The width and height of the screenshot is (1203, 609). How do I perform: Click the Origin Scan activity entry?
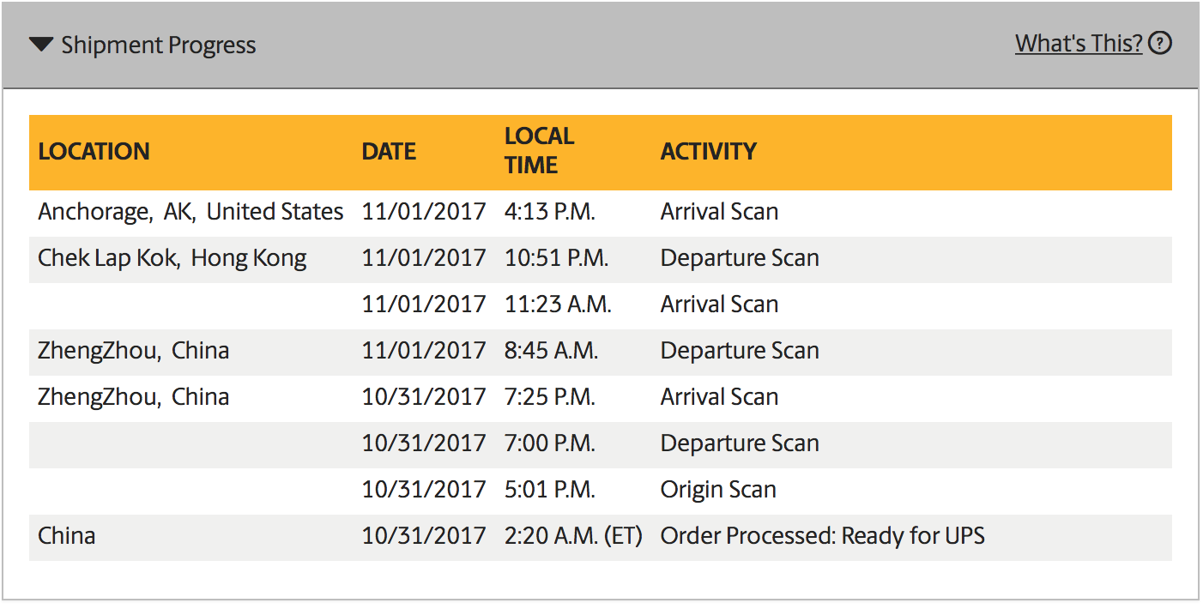point(718,490)
